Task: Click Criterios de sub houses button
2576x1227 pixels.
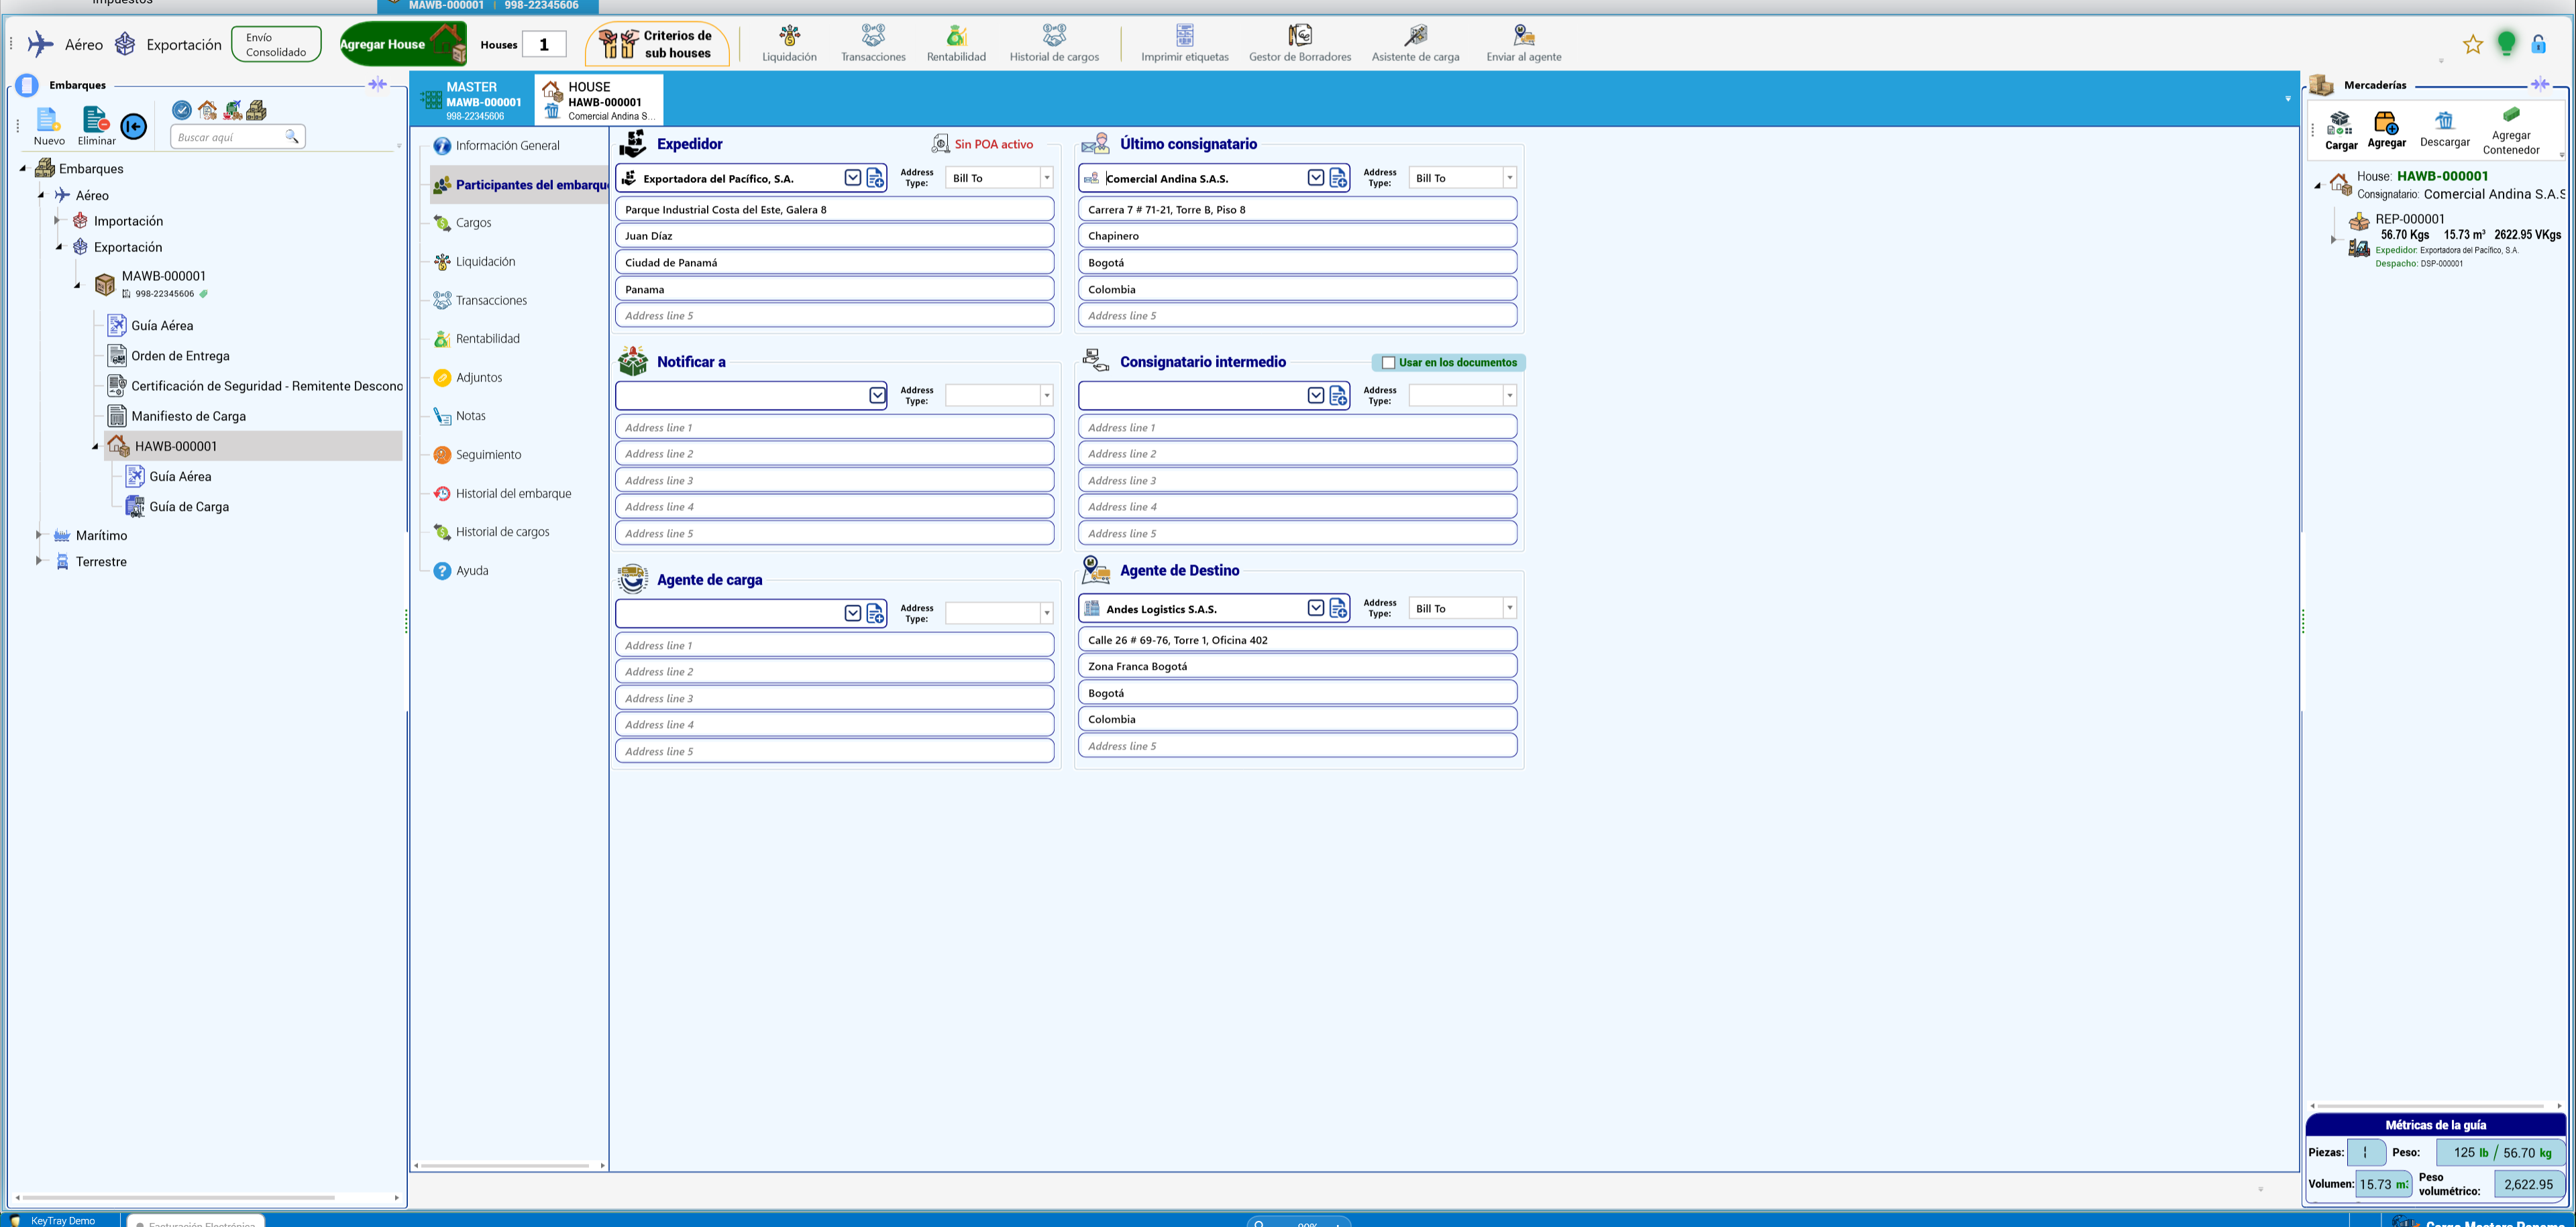Action: point(657,44)
